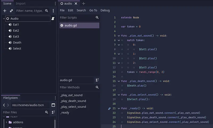Image resolution: width=213 pixels, height=128 pixels.
Task: Fold the _play_eat_sound function at line 5
Action: click(x=119, y=36)
